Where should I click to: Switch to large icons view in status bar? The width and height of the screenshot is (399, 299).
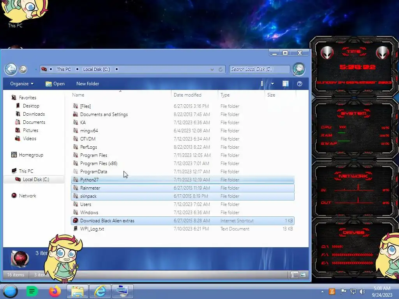pos(303,275)
